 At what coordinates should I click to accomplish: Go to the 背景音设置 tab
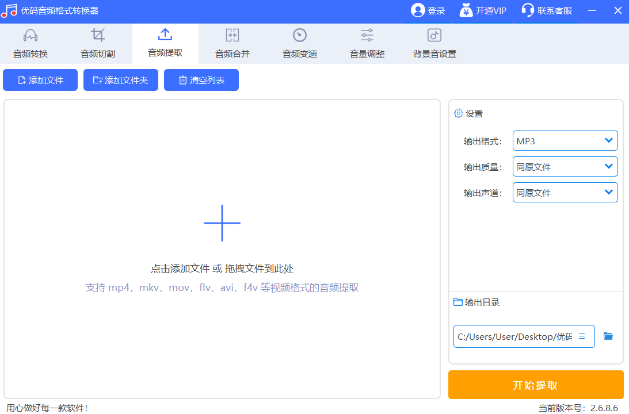[x=434, y=43]
